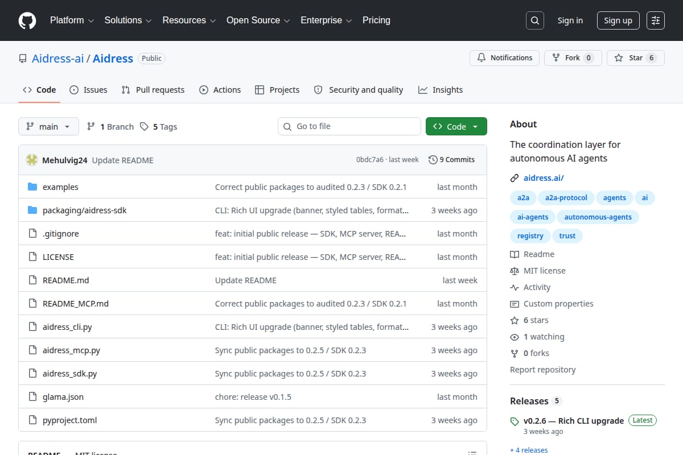This screenshot has height=455, width=683.
Task: Select the trust topic tag
Action: tap(567, 235)
